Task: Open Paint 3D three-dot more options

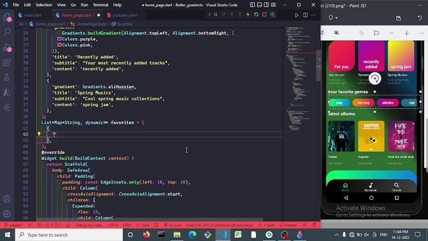Action: point(421,33)
